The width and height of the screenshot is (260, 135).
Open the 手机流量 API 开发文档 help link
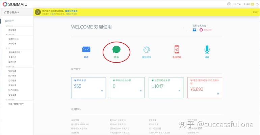120,133
